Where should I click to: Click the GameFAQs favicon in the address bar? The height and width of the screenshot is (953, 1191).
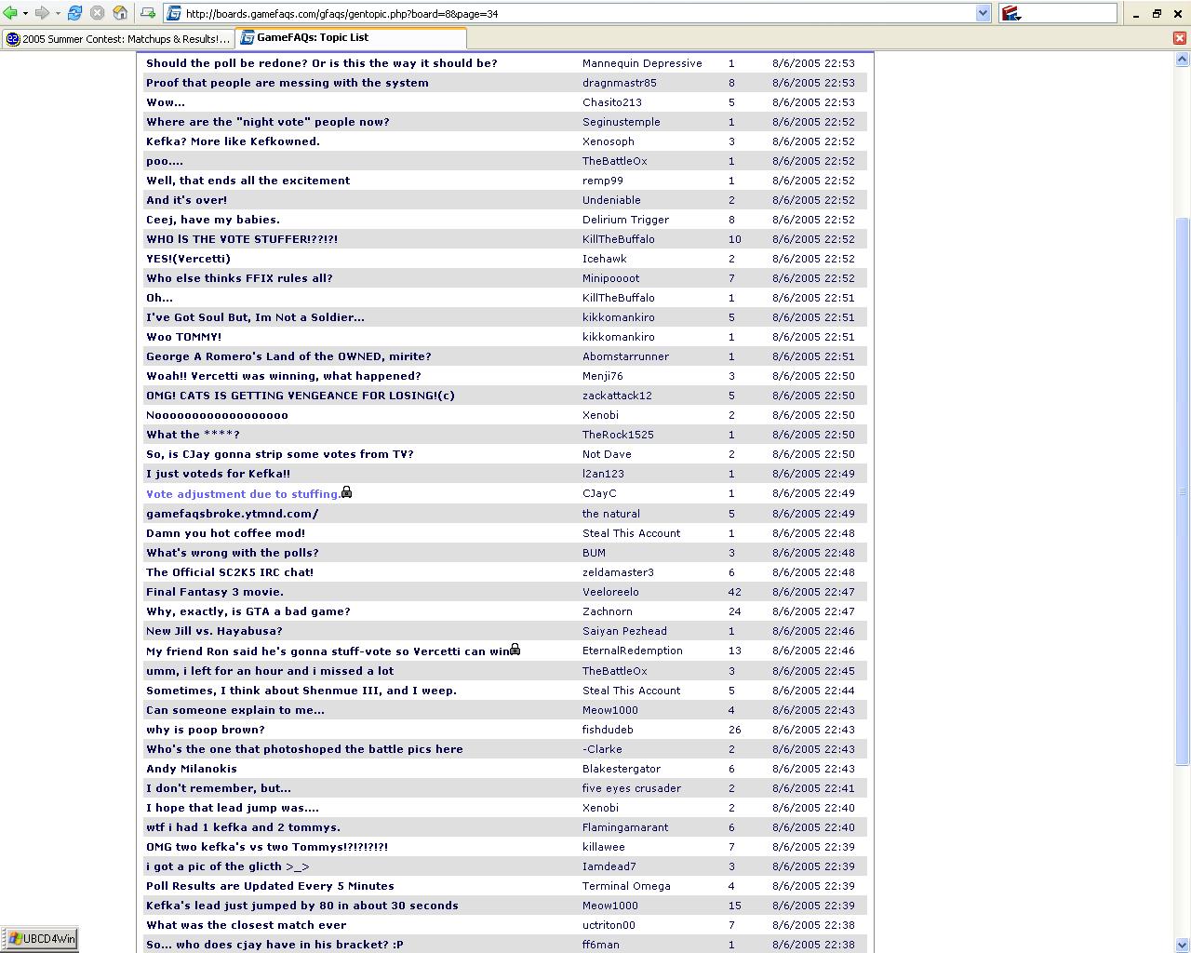click(174, 13)
